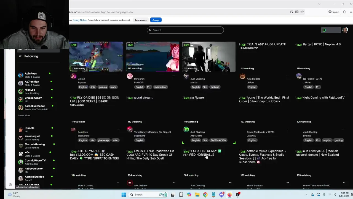Open options menu for Dharris stream card

pyautogui.click(x=343, y=129)
